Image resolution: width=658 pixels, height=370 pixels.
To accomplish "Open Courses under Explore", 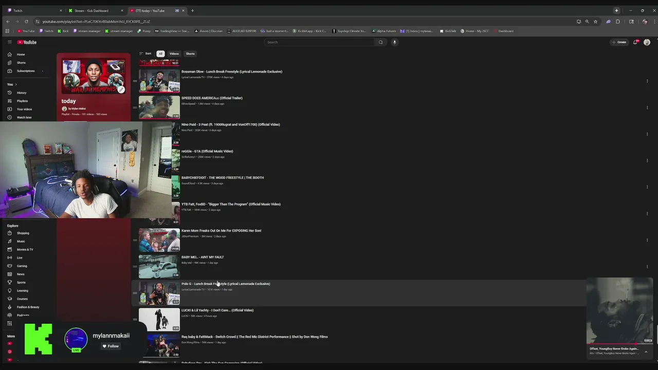I will [22, 299].
